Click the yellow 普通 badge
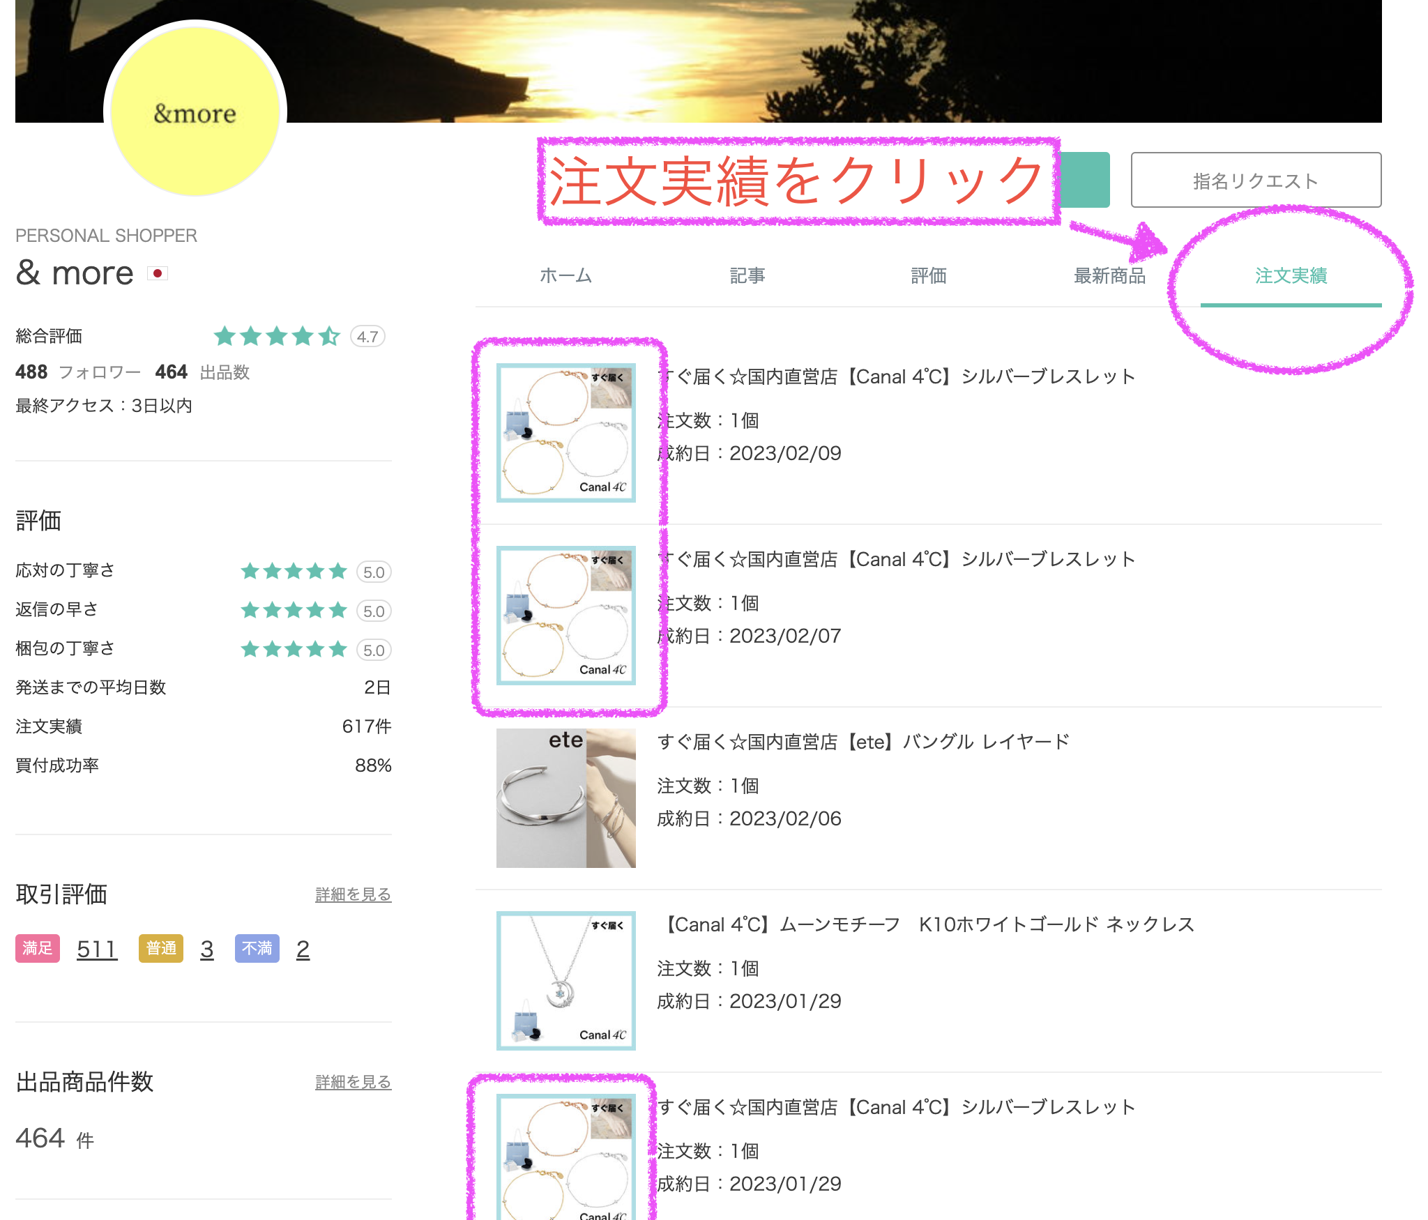Viewport: 1428px width, 1220px height. tap(161, 948)
